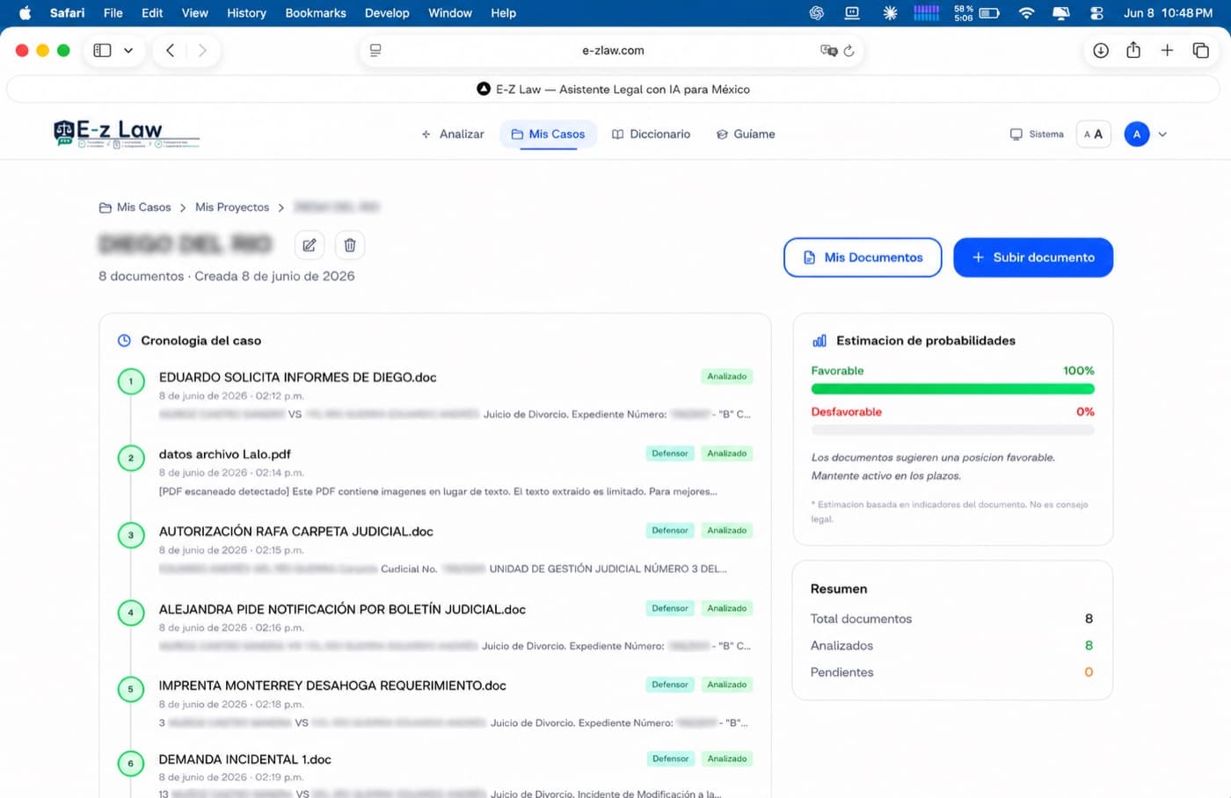Open the Mis Documentos button
The height and width of the screenshot is (798, 1231).
pos(863,258)
